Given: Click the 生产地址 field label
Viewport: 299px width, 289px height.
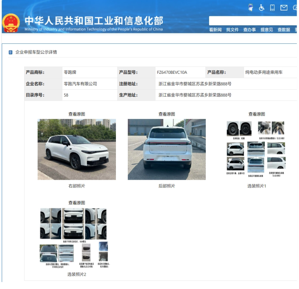Looking at the screenshot, I should tap(128, 95).
